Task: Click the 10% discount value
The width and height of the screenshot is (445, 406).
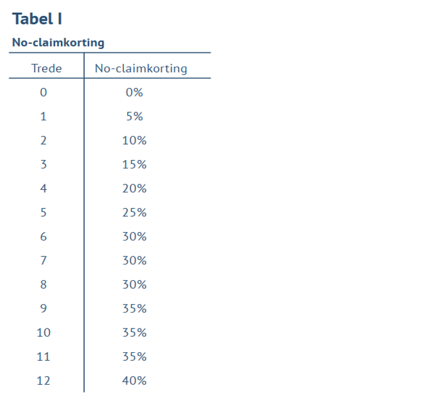Action: coord(134,140)
